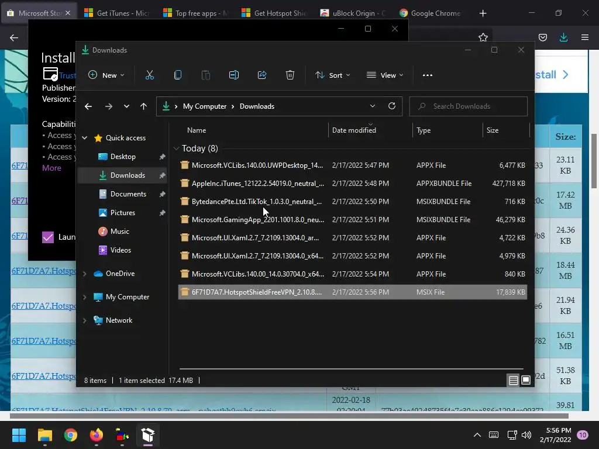The image size is (599, 449).
Task: Click the Cut scissors icon in Explorer toolbar
Action: [x=149, y=75]
